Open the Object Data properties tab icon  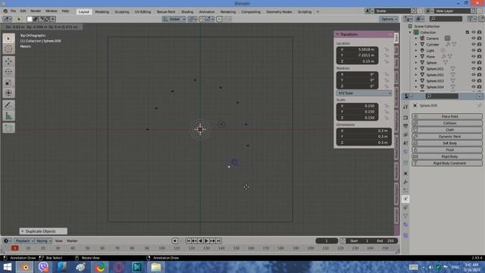[405, 215]
